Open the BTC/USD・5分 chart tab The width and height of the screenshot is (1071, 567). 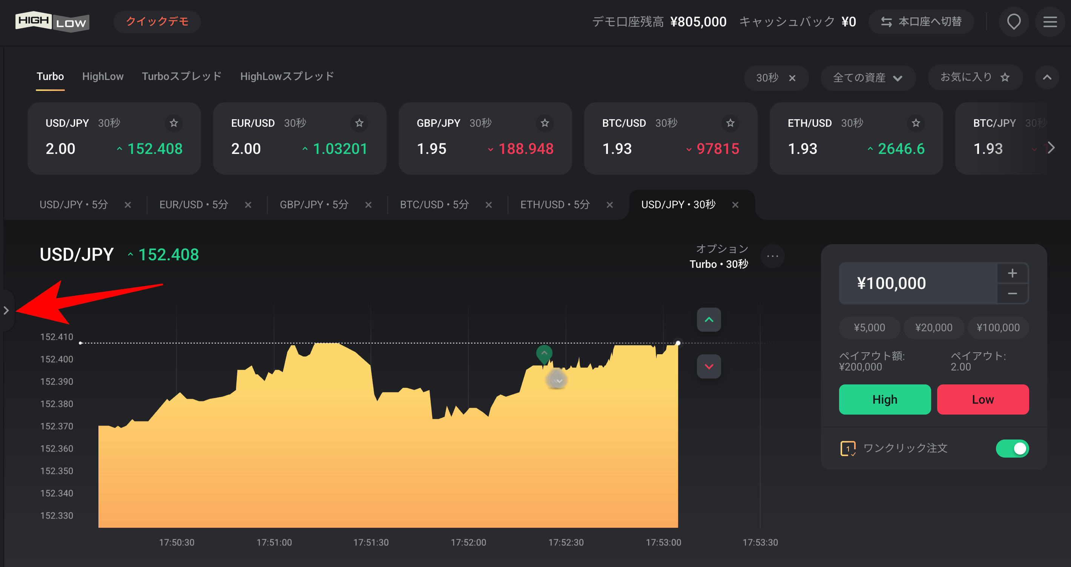click(x=434, y=205)
